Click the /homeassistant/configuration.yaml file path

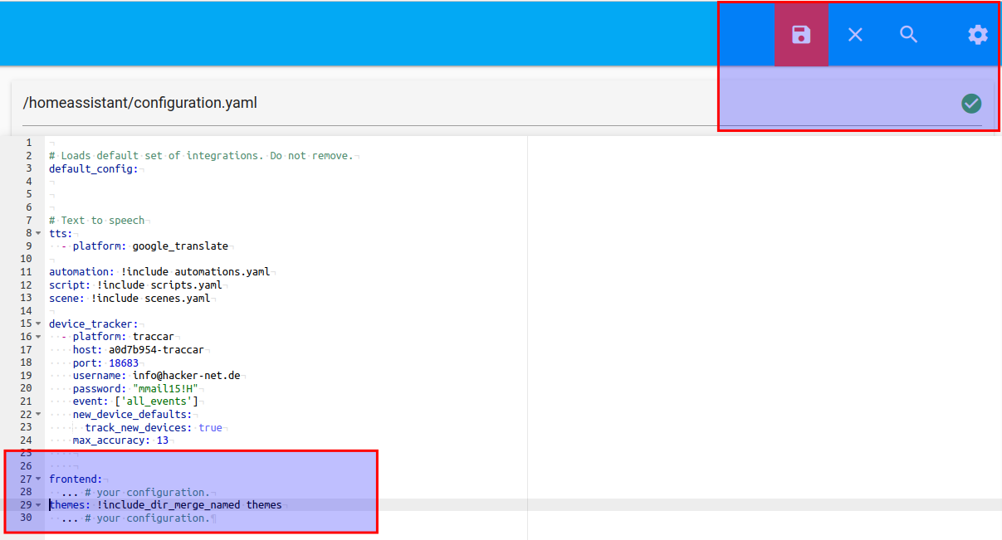(x=140, y=103)
